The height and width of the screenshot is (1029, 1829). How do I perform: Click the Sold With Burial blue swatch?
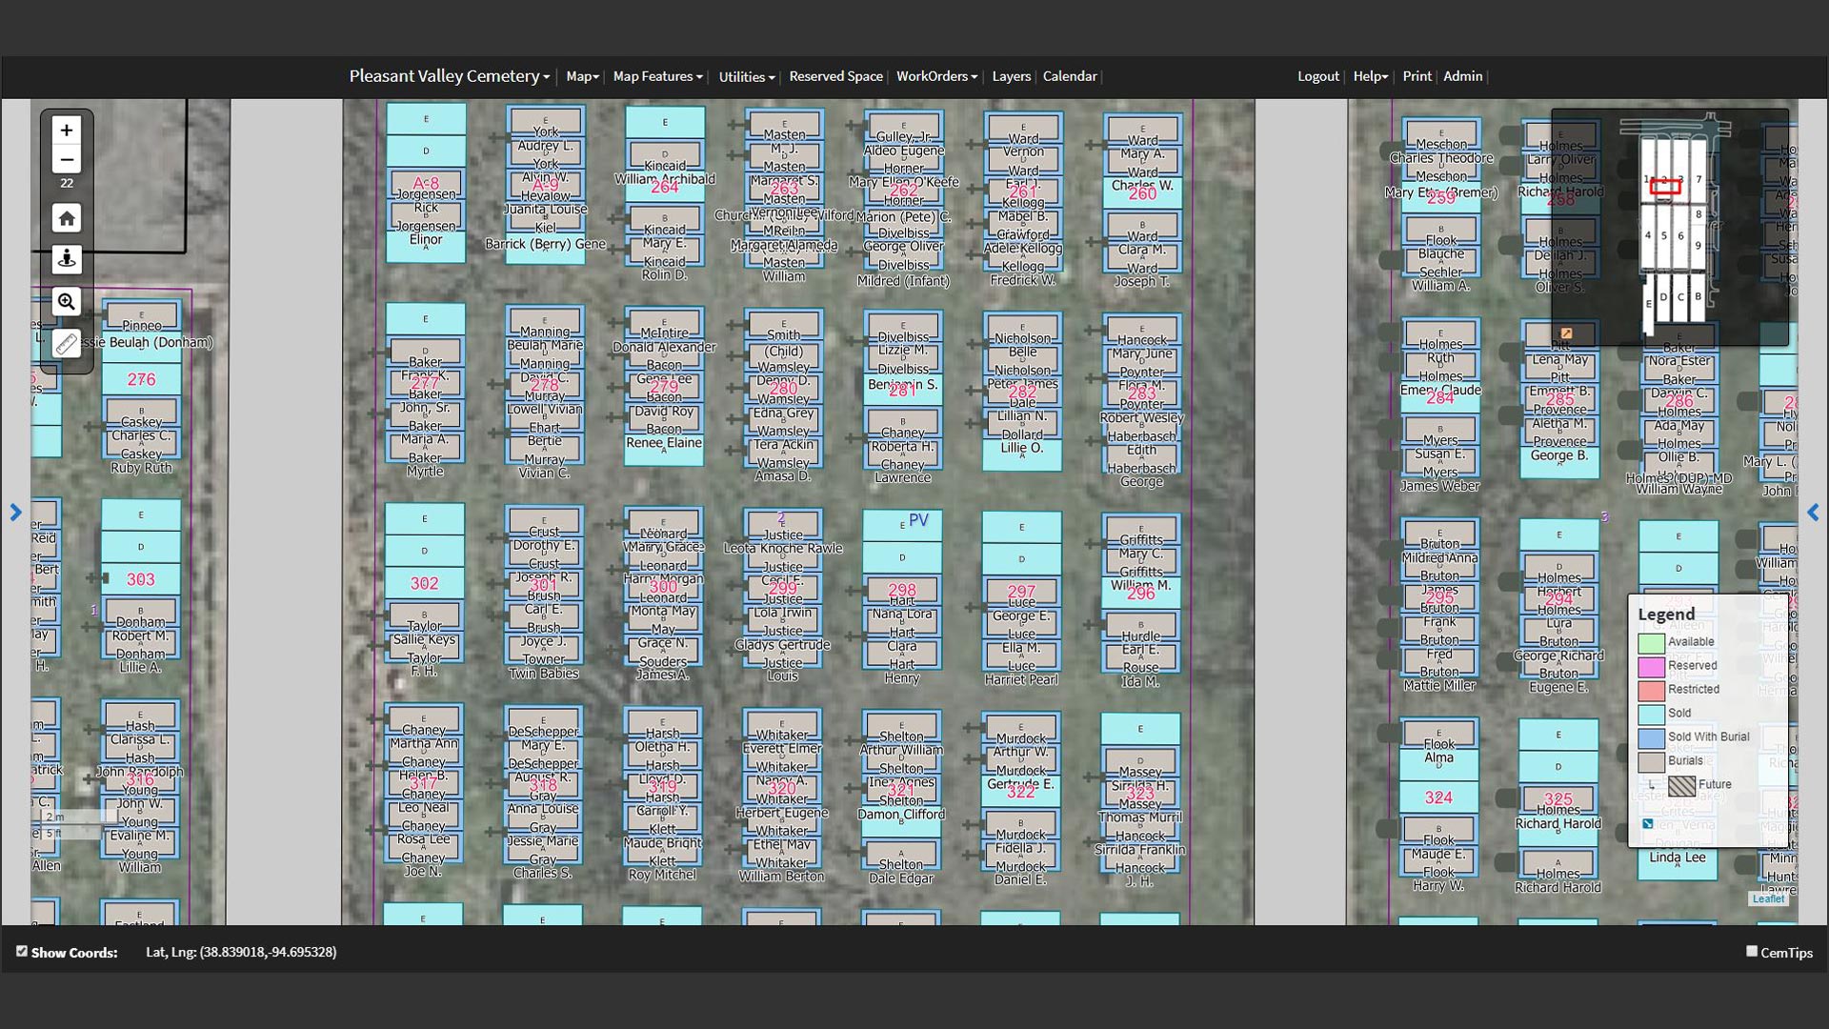pos(1651,738)
